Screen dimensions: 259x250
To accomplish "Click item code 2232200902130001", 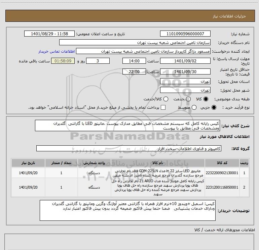I will click(222, 173).
